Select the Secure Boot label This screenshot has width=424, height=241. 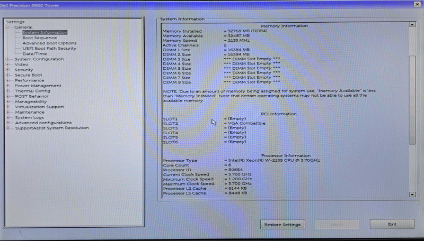29,75
